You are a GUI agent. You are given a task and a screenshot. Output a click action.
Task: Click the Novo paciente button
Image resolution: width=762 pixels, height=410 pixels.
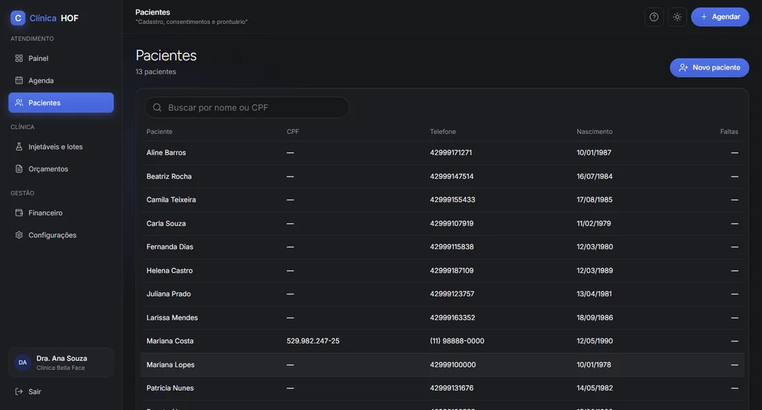tap(709, 67)
